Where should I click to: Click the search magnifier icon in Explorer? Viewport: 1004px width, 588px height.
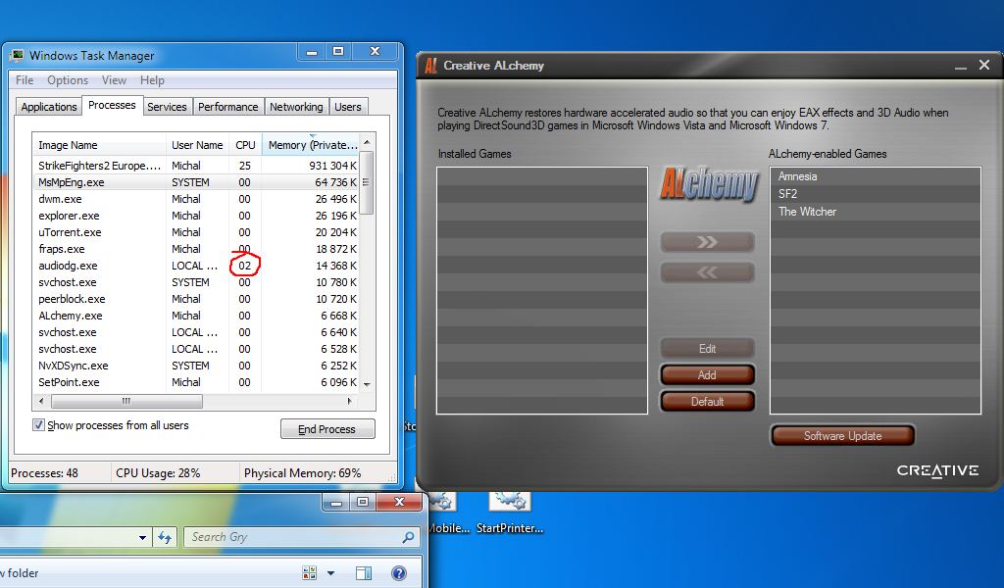coord(407,537)
